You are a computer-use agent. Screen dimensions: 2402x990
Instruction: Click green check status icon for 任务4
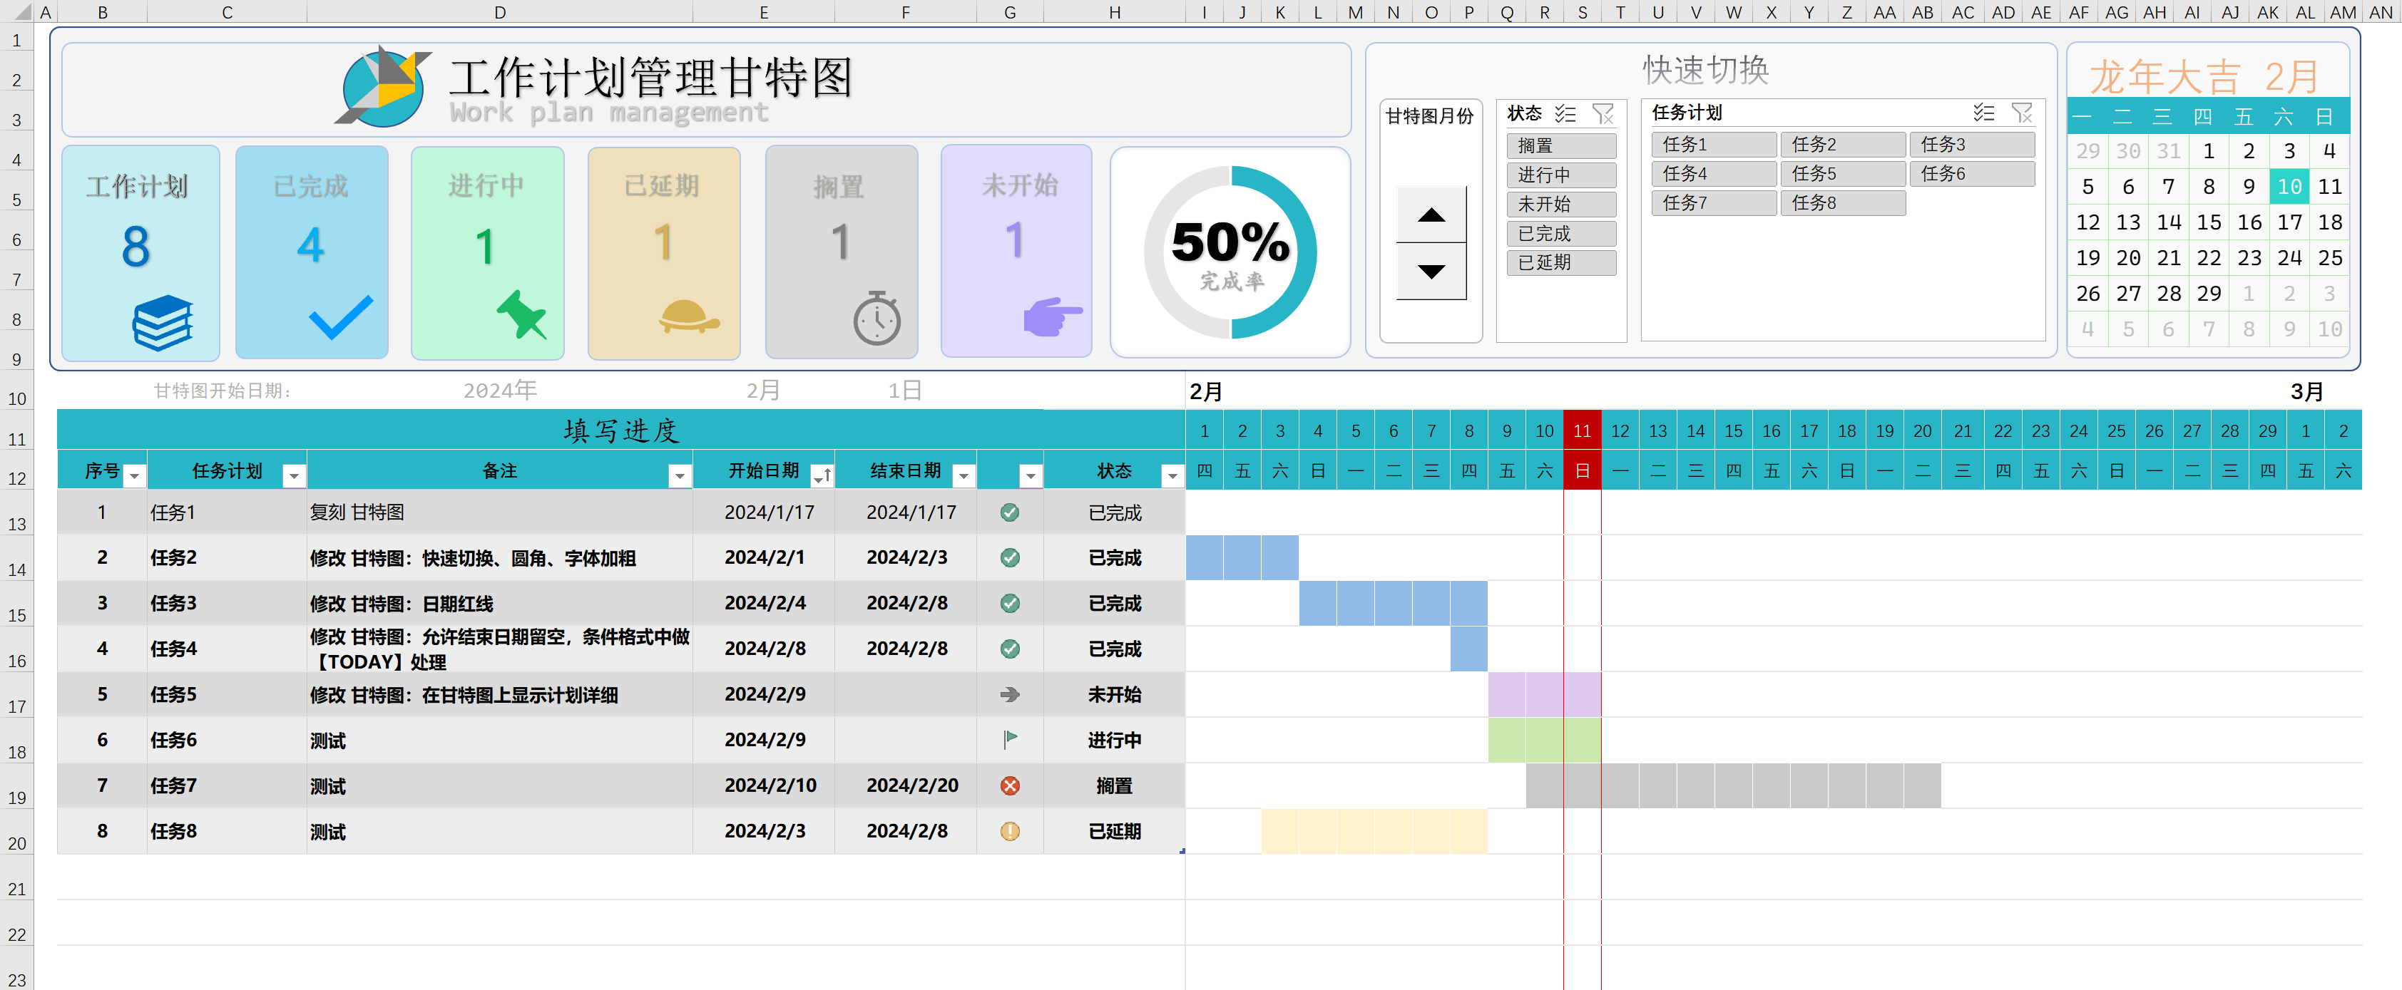pyautogui.click(x=1010, y=649)
